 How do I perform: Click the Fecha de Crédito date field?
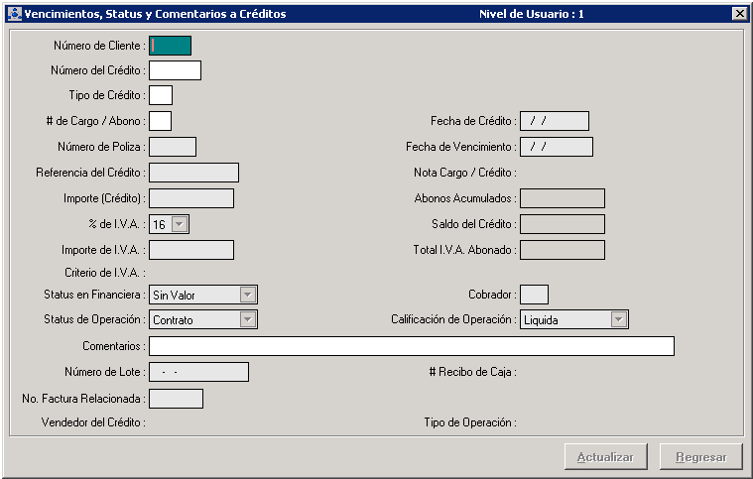555,121
